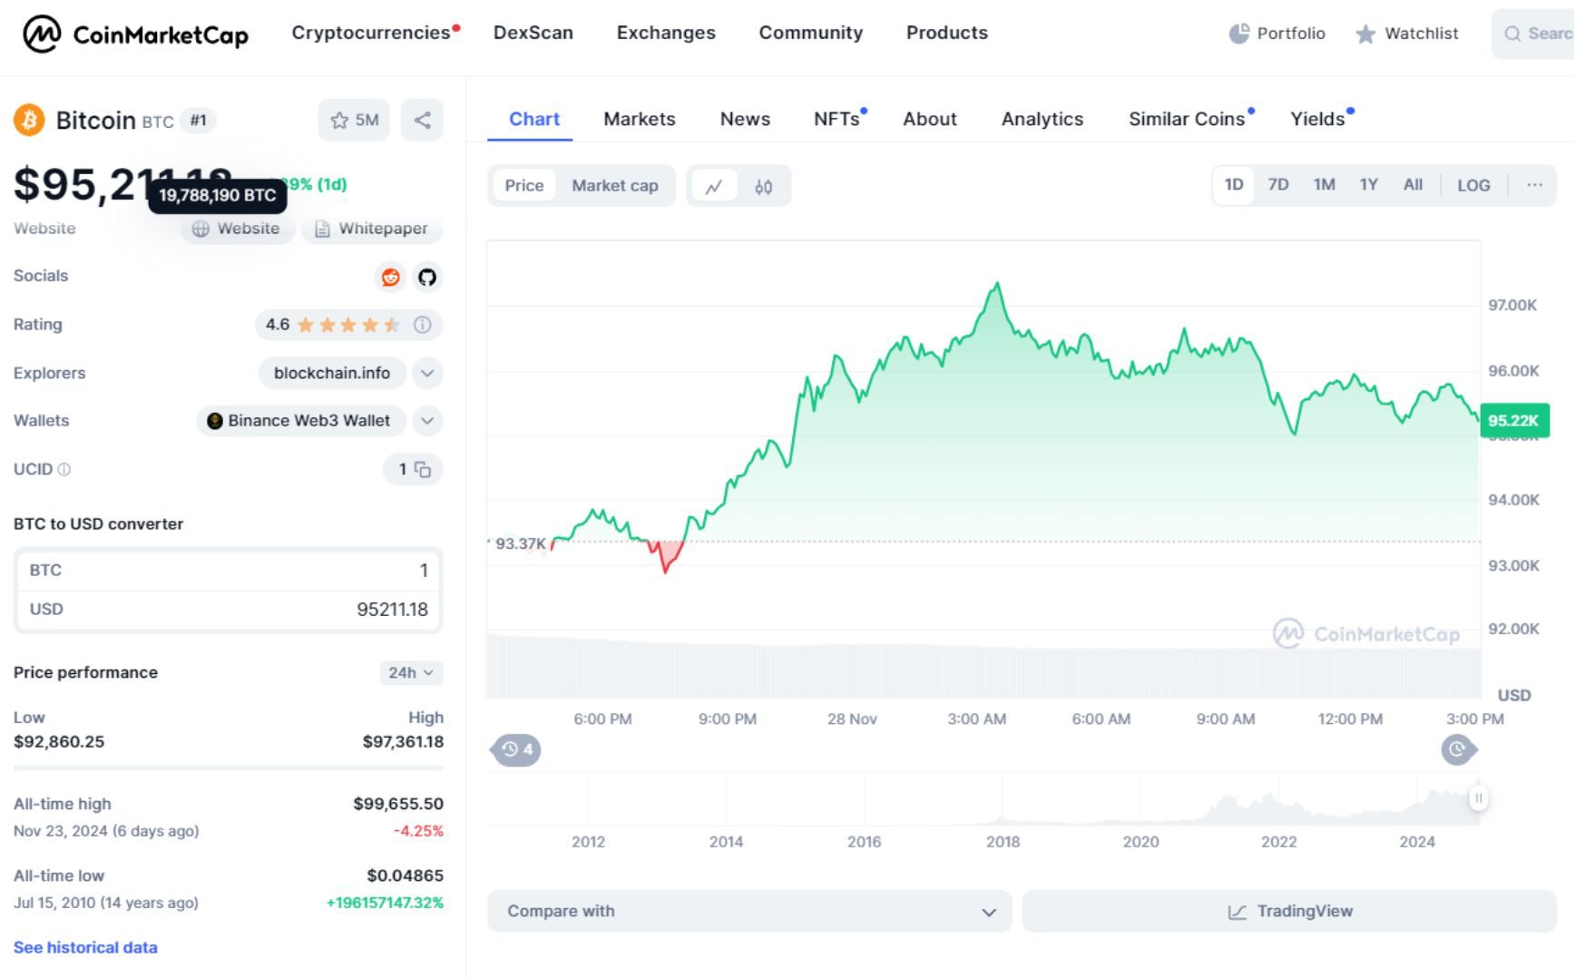
Task: Select the line chart display mode
Action: (716, 186)
